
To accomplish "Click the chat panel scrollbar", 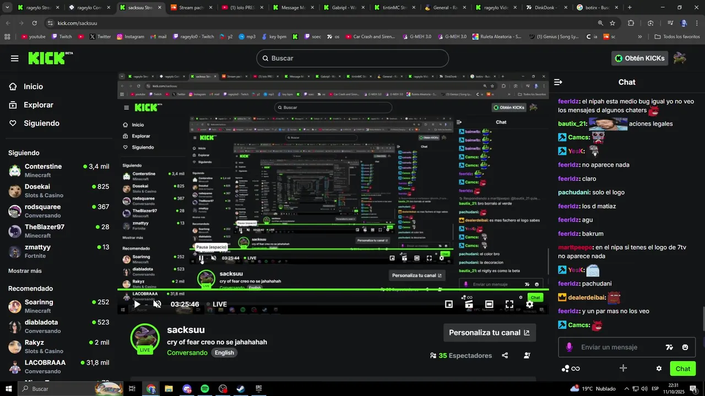I will 703,318.
